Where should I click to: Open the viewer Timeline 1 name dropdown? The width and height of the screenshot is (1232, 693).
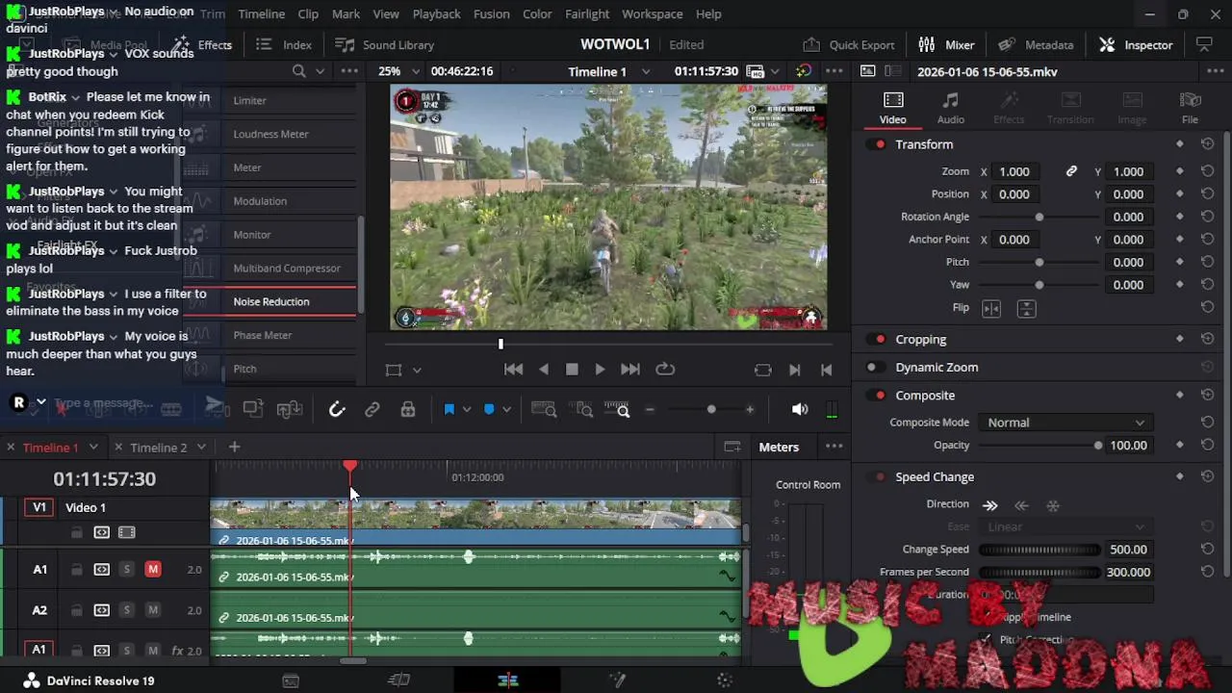pyautogui.click(x=646, y=72)
